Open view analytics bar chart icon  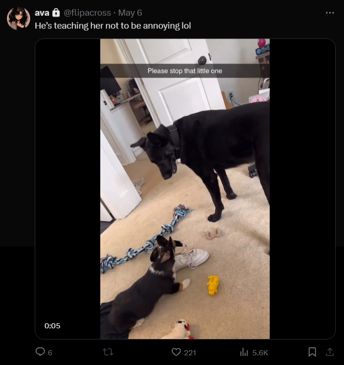pyautogui.click(x=244, y=352)
